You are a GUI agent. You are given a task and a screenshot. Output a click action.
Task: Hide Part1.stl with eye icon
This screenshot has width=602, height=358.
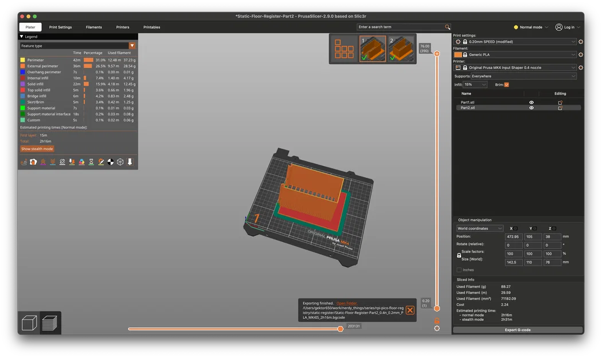(531, 103)
